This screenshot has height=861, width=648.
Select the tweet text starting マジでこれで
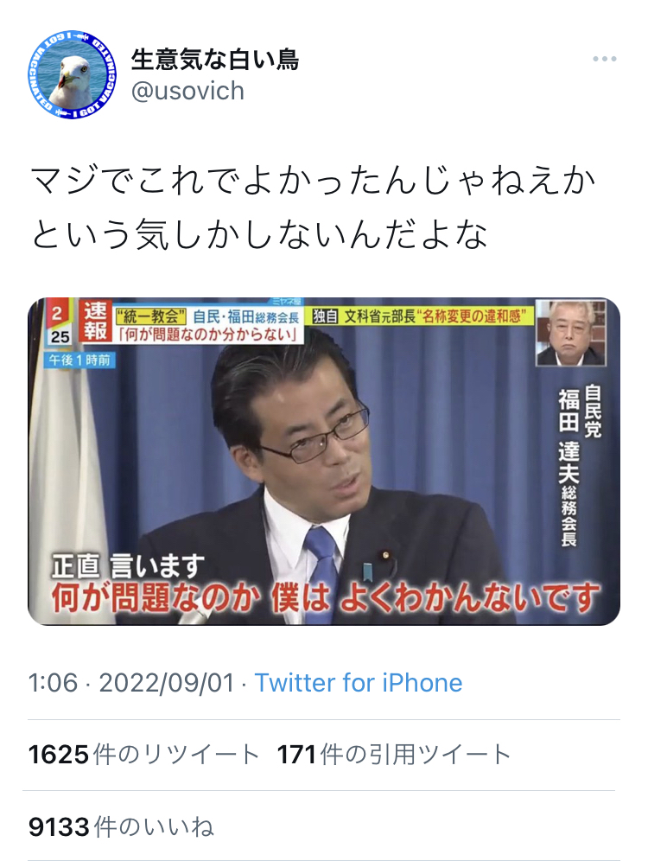point(314,207)
